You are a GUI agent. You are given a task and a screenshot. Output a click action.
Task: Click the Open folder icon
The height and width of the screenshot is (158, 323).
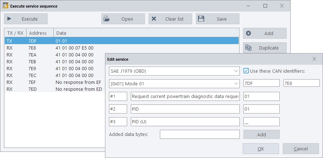click(x=107, y=19)
